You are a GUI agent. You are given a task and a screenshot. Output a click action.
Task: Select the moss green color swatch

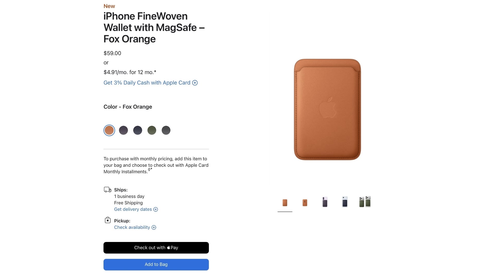(152, 130)
